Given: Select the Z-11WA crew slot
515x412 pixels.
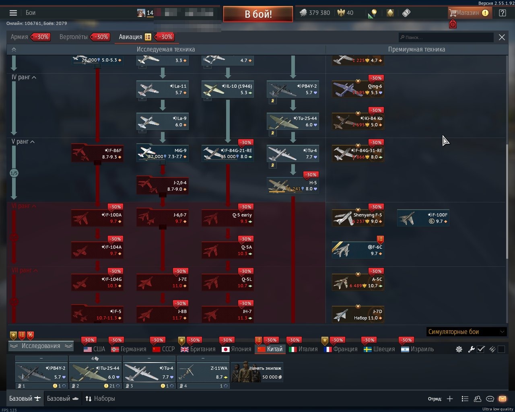Looking at the screenshot, I should pyautogui.click(x=203, y=373).
